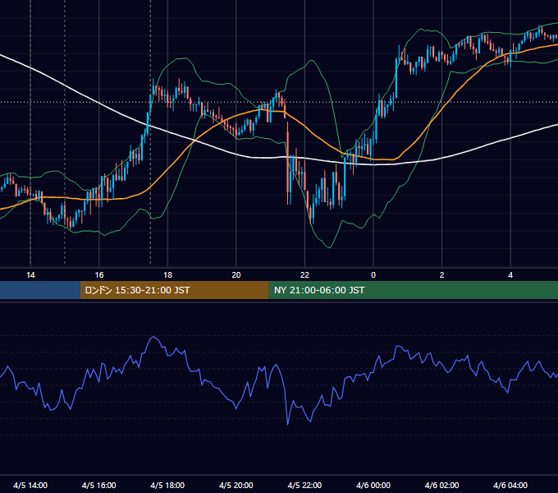Click the 4/5 22:00 time label

(x=304, y=485)
